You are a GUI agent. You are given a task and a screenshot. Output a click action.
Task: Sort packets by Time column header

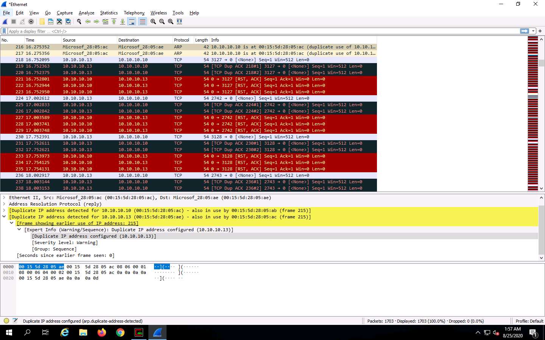pos(42,40)
